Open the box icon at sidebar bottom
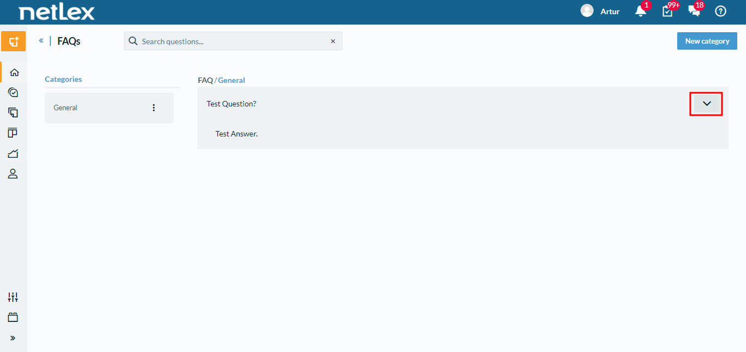Screen dimensions: 746x352 pos(13,317)
